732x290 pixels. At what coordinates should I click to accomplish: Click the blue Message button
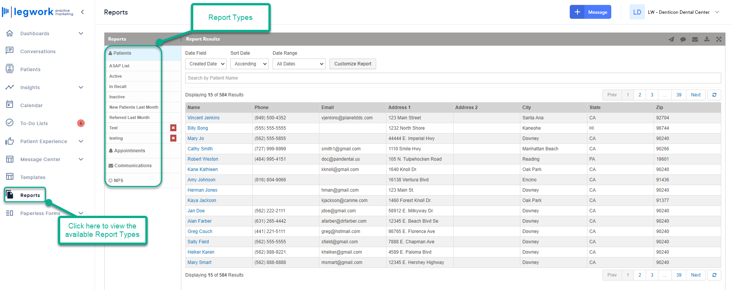597,12
